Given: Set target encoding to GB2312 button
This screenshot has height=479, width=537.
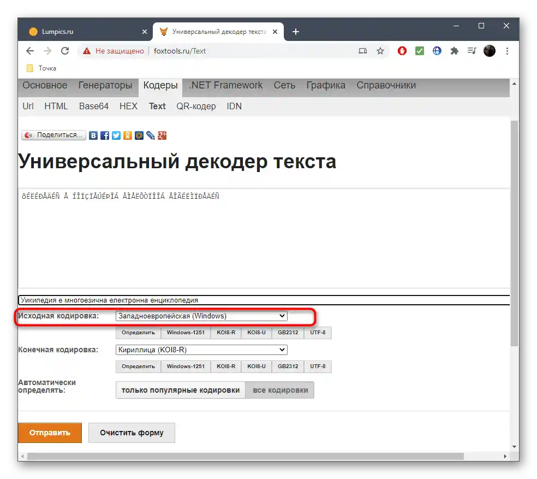Looking at the screenshot, I should pyautogui.click(x=288, y=366).
